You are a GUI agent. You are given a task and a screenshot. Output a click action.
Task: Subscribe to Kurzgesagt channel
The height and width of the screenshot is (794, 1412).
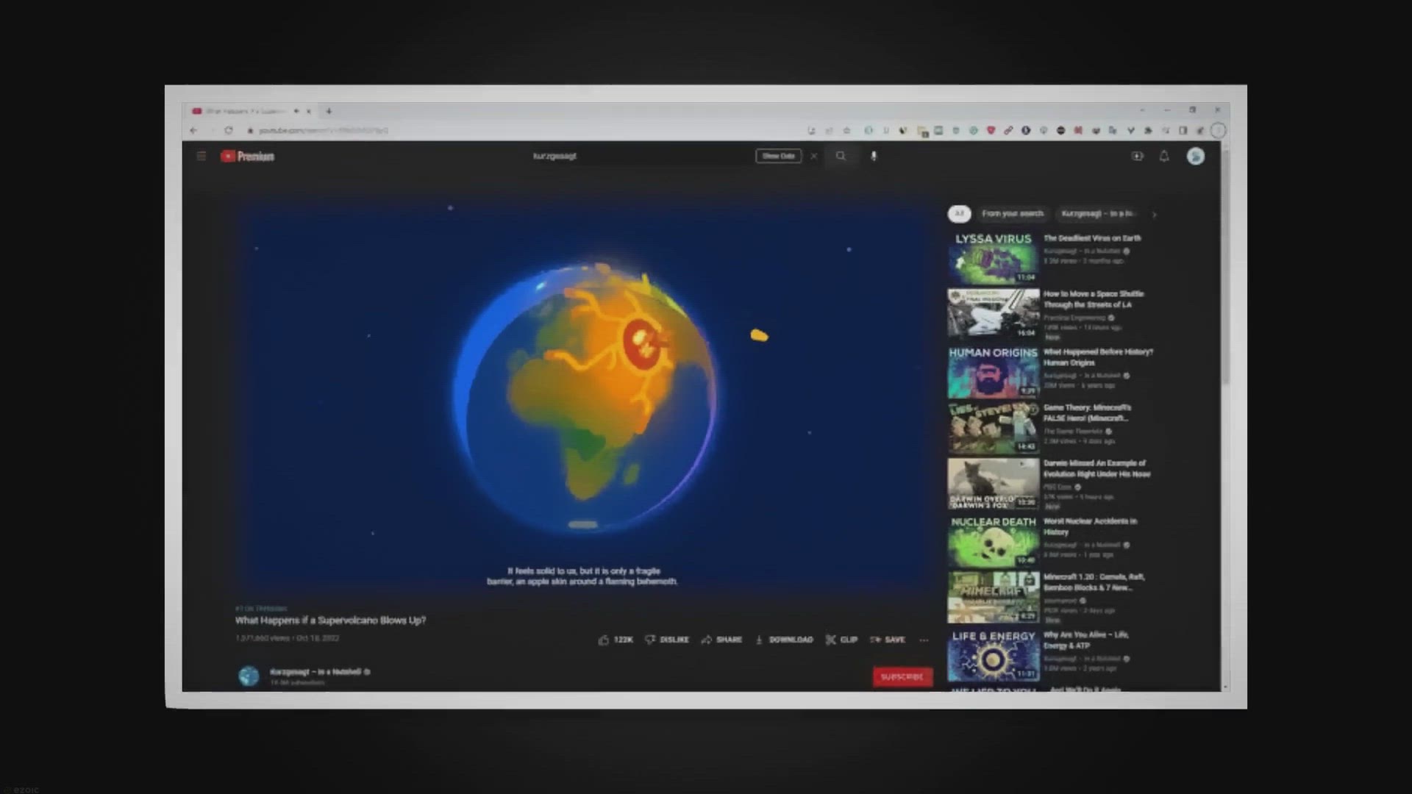pos(902,676)
